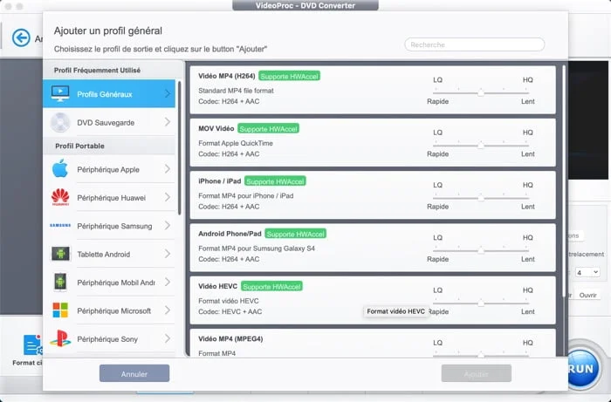Click the Tablette Android icon
The image size is (611, 402).
point(60,254)
